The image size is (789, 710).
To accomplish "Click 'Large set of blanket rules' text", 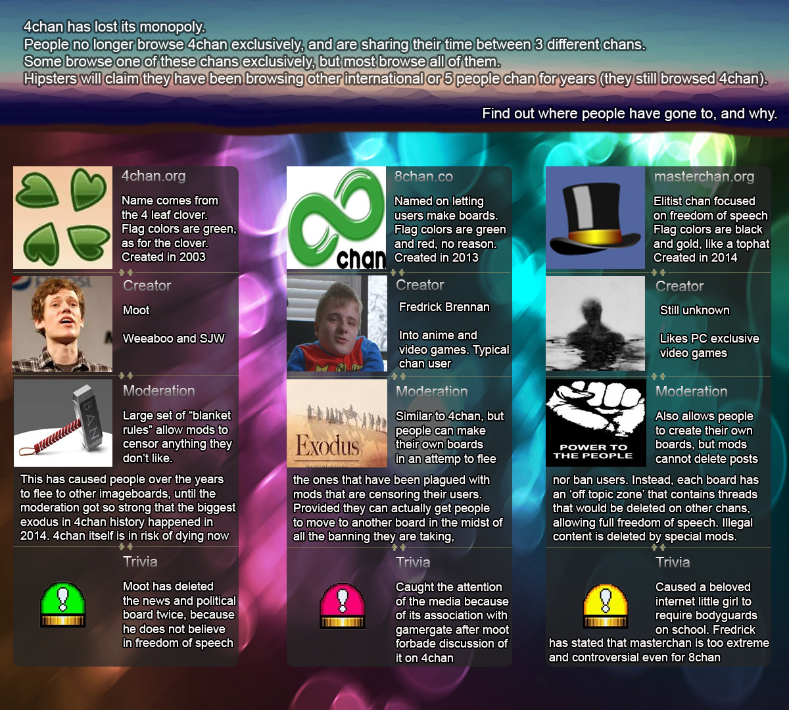I will [x=178, y=437].
